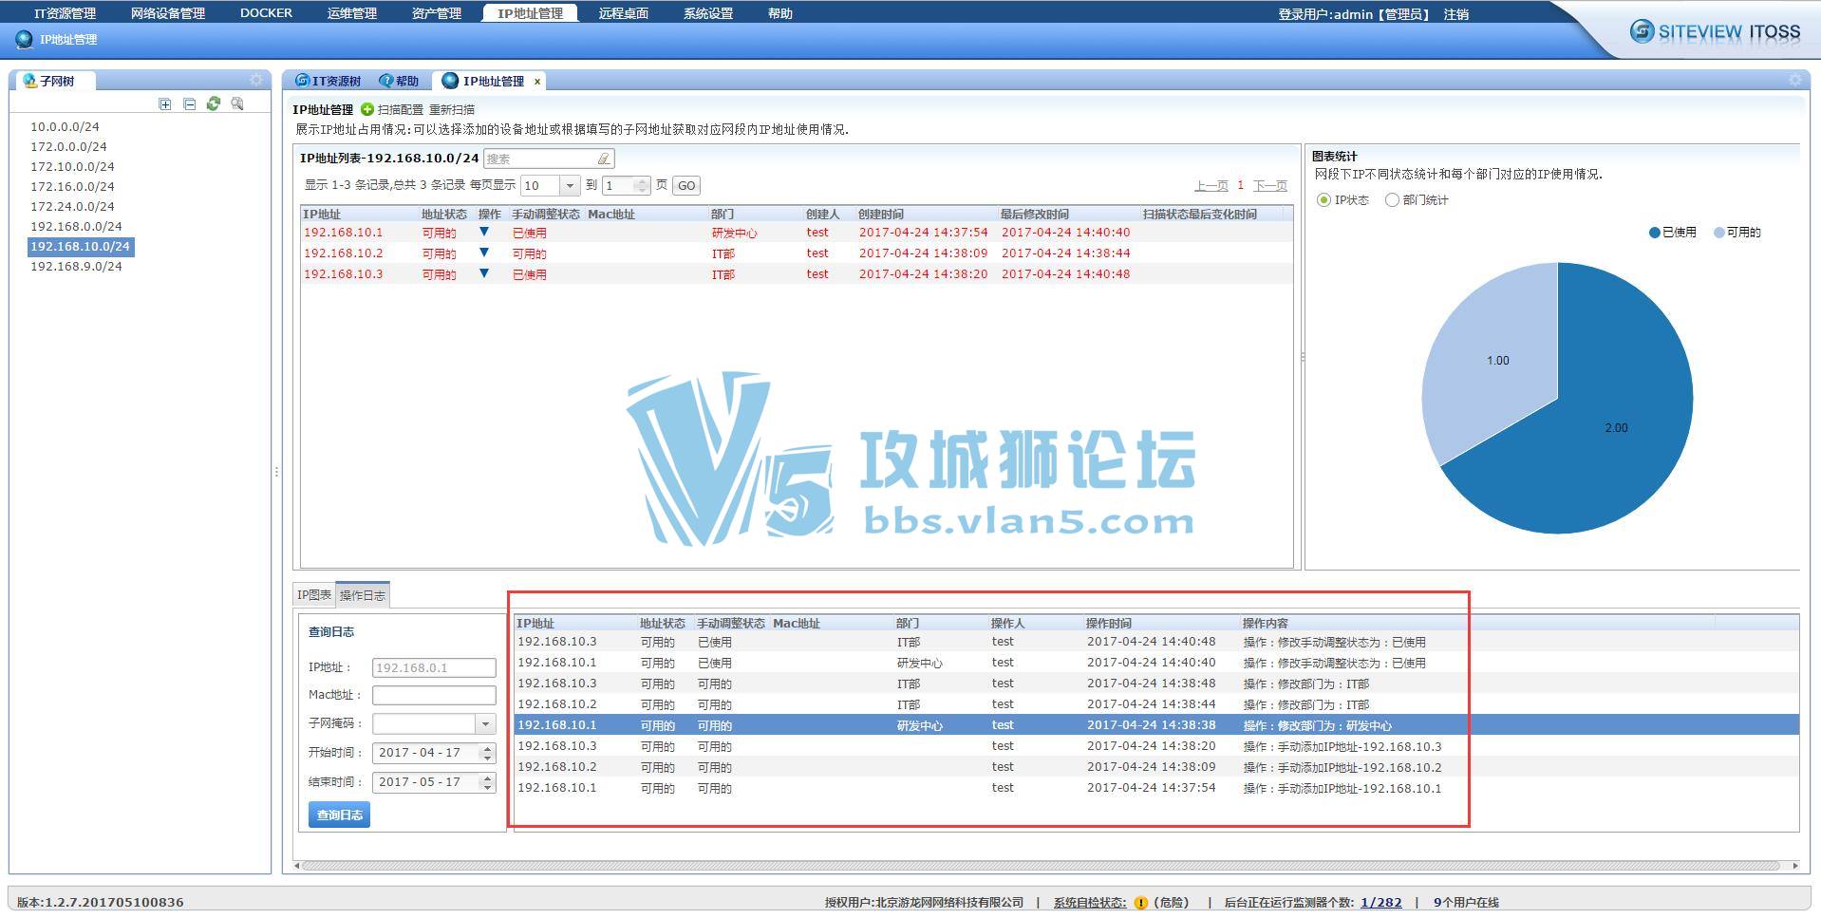Click the 重新扫描 link
The width and height of the screenshot is (1821, 918).
(452, 109)
